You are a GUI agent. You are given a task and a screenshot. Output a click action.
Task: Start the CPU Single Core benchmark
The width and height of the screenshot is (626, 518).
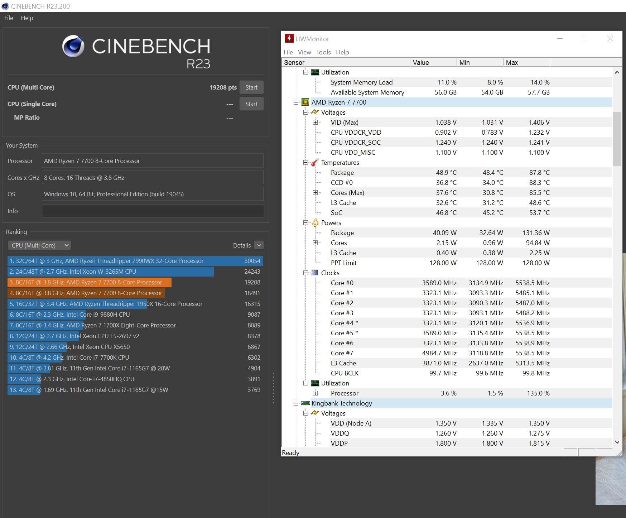pyautogui.click(x=251, y=104)
